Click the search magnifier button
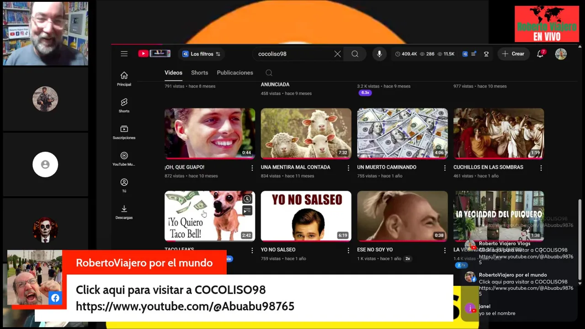The width and height of the screenshot is (585, 329). click(x=355, y=54)
